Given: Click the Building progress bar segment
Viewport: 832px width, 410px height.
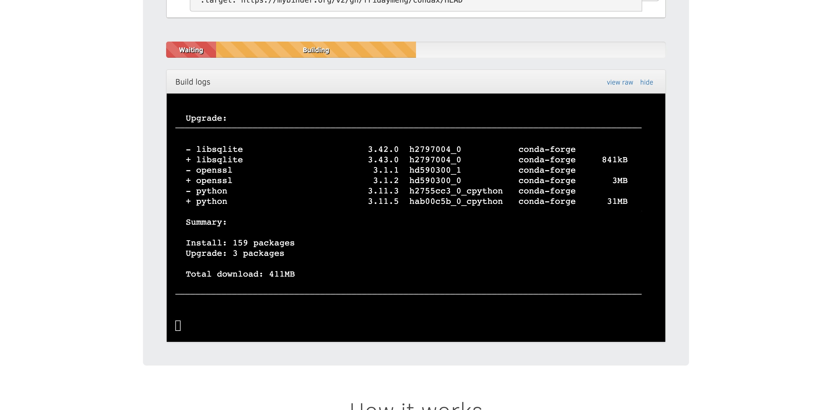Looking at the screenshot, I should click(x=315, y=50).
